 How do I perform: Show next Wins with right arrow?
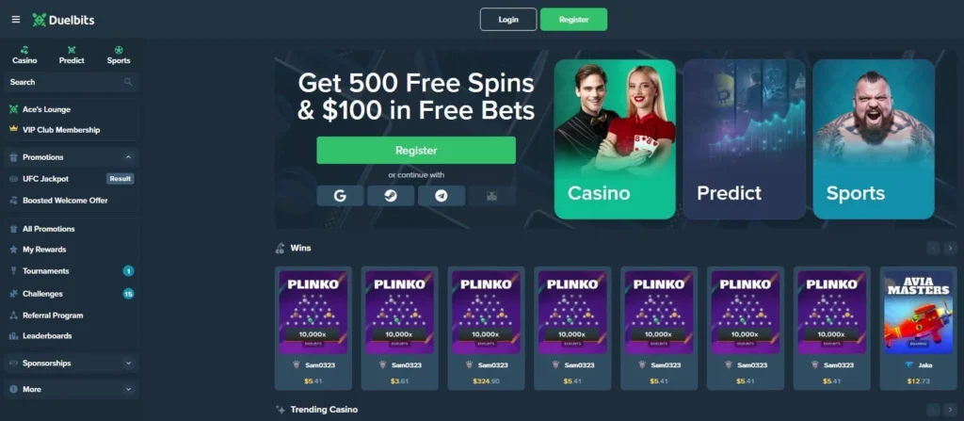point(951,248)
